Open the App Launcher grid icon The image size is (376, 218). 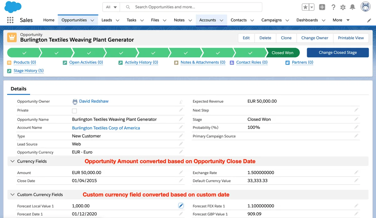[x=10, y=20]
